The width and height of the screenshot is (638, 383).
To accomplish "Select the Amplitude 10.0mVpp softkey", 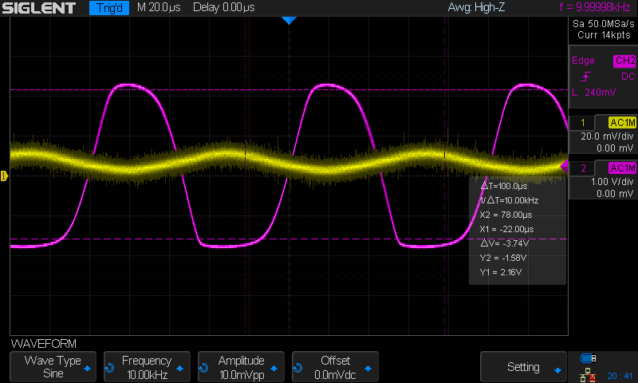I will coord(241,367).
